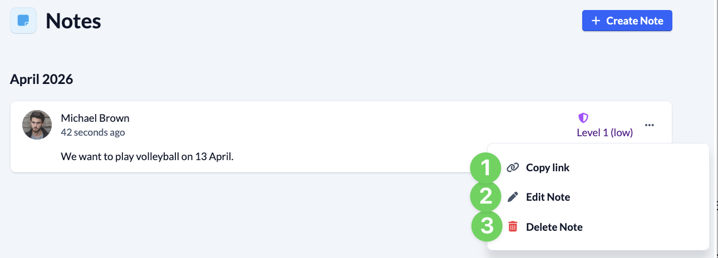Image resolution: width=718 pixels, height=258 pixels.
Task: Click the 42 seconds ago timestamp
Action: click(93, 132)
